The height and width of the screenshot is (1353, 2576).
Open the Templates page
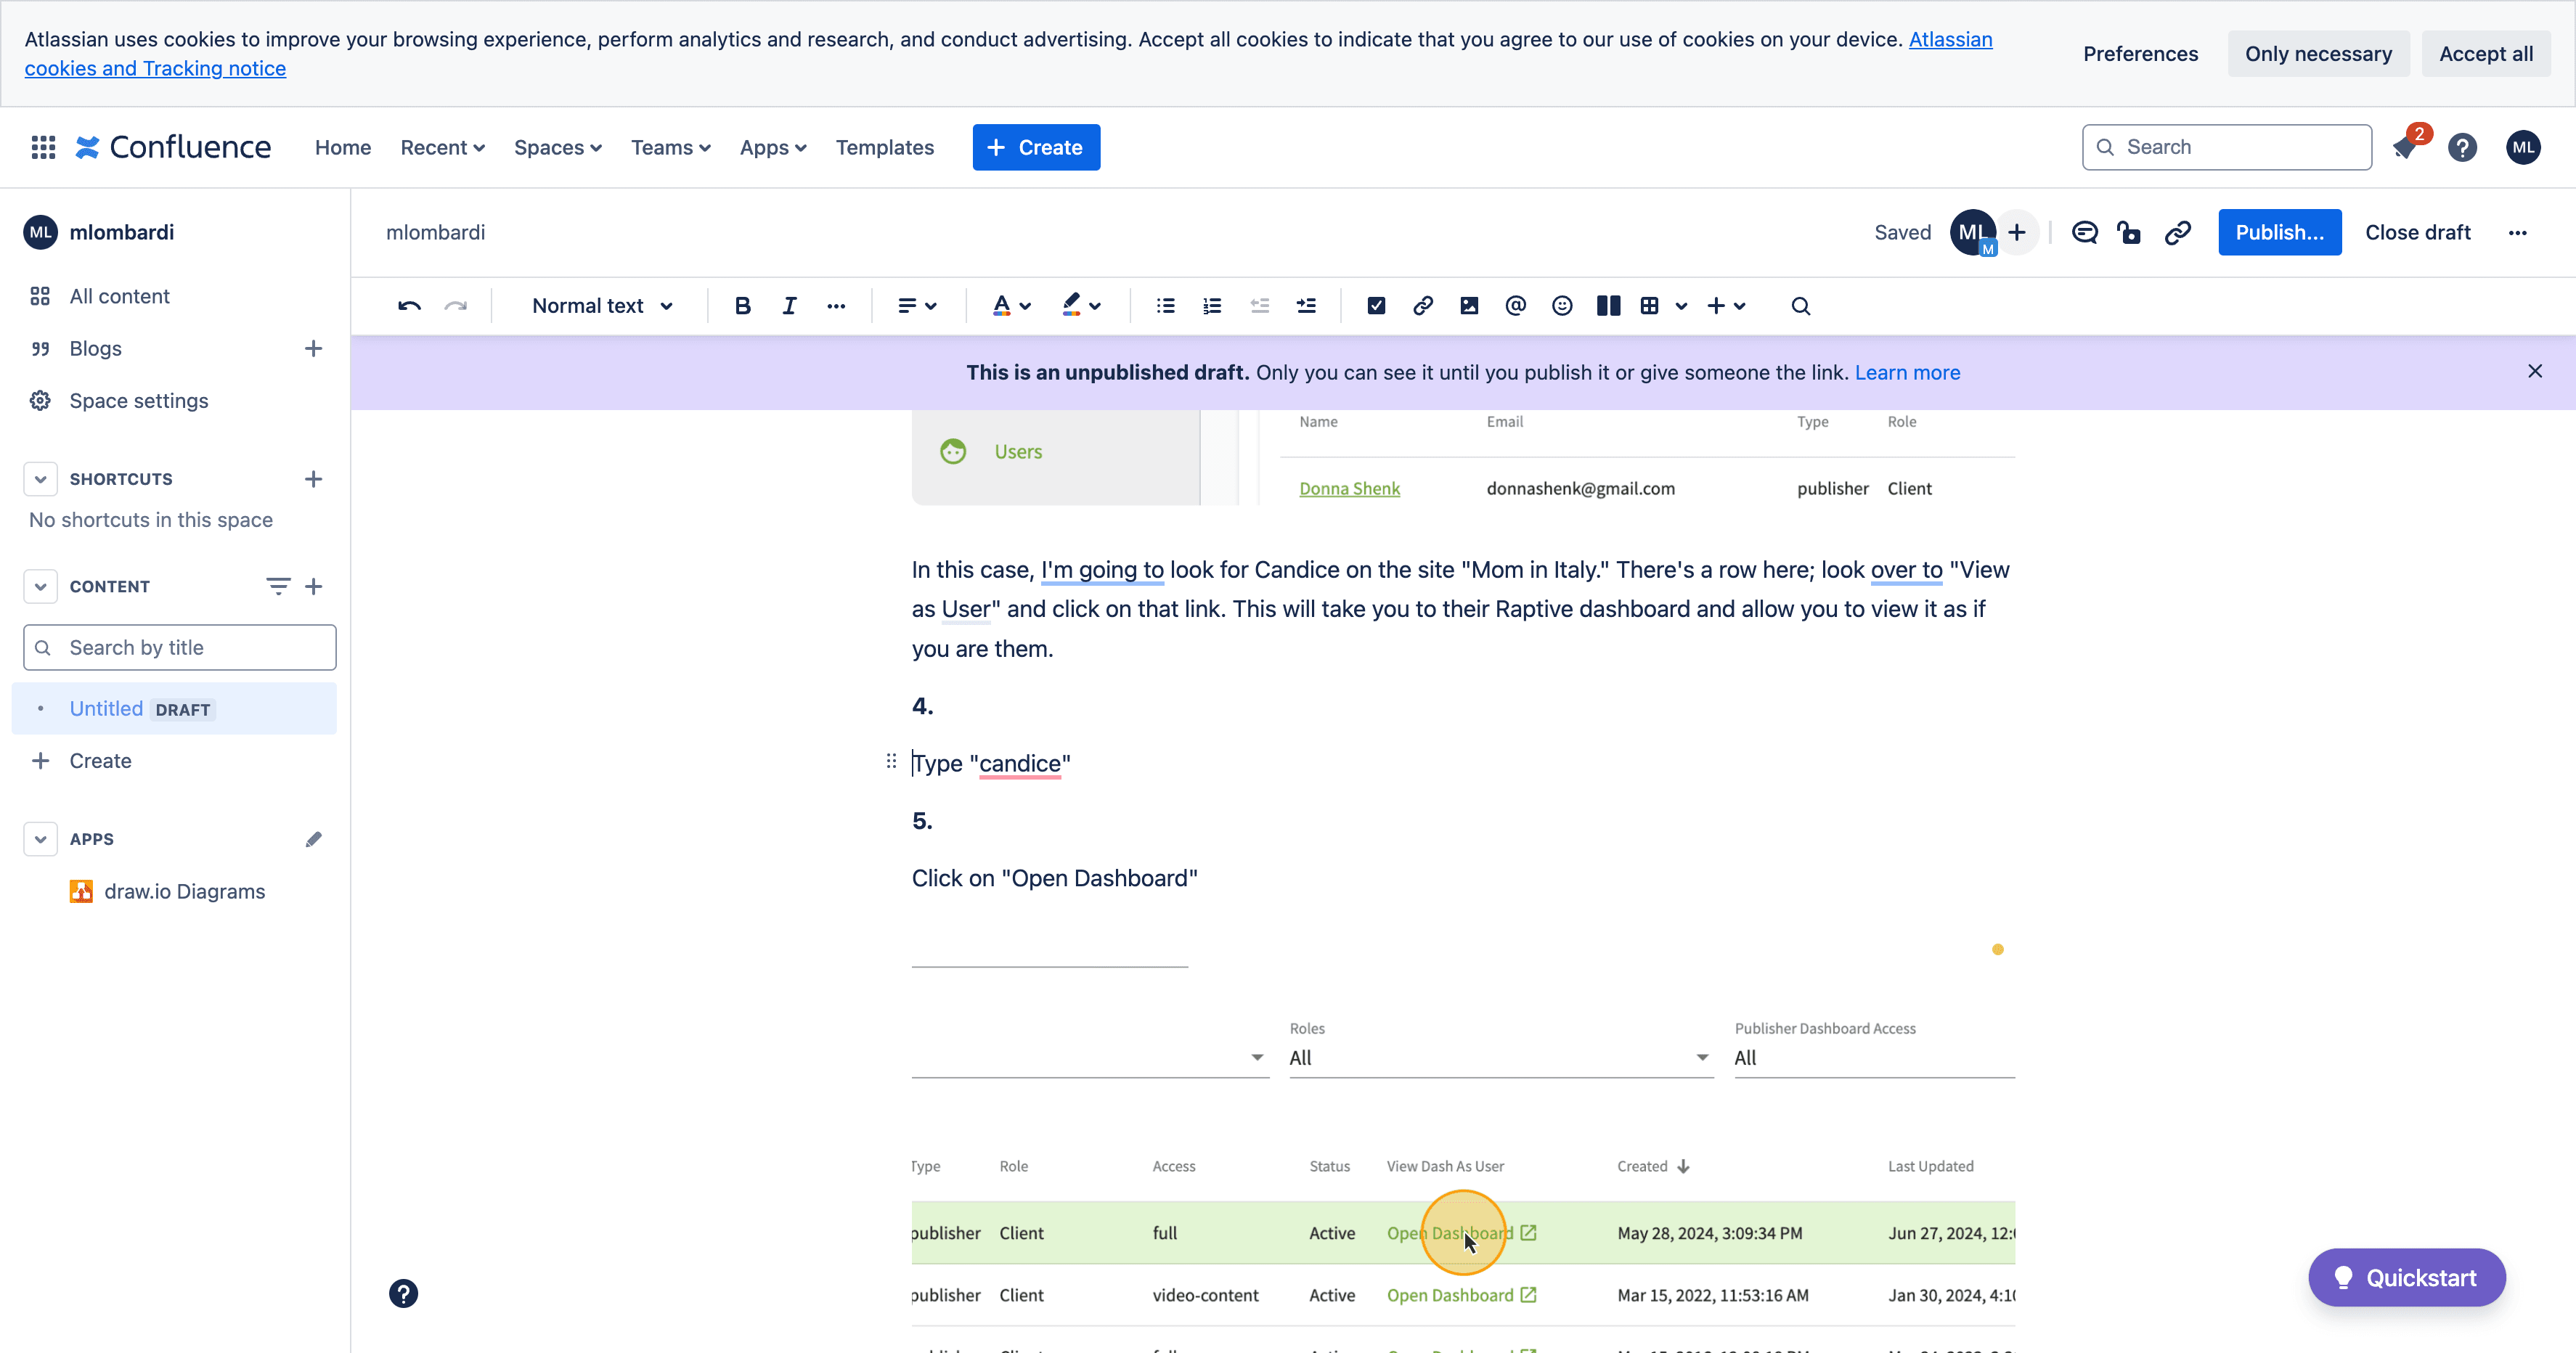click(884, 148)
